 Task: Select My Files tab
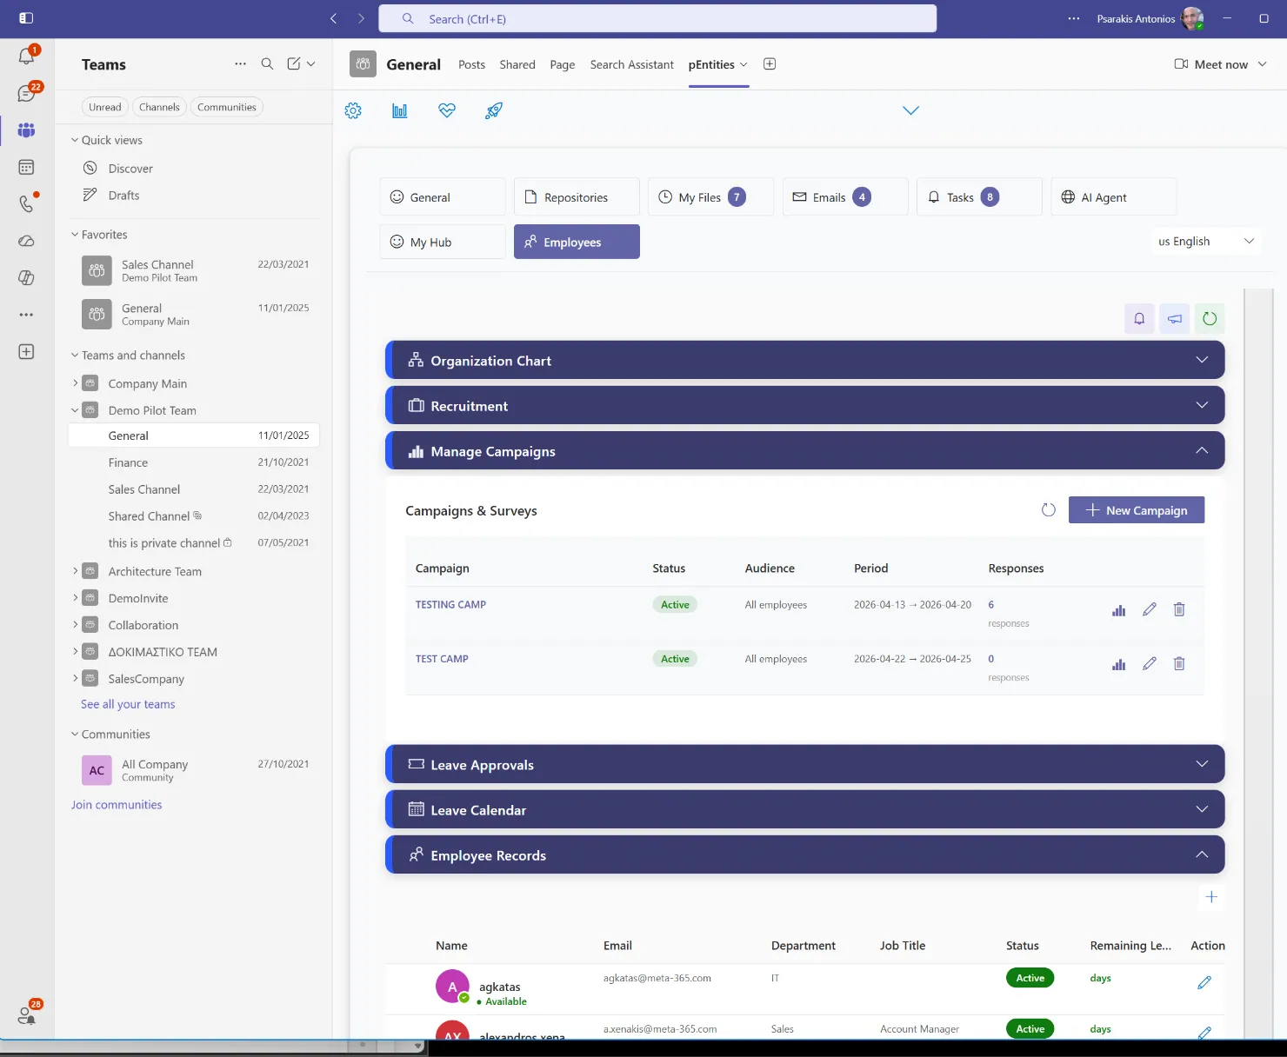tap(710, 196)
